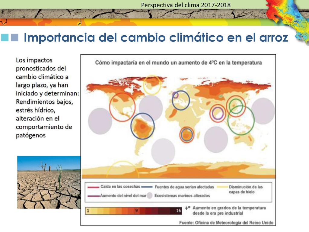
Task: Click the legend label "Fuentes de agua serían afectadas"
Action: 184,187
